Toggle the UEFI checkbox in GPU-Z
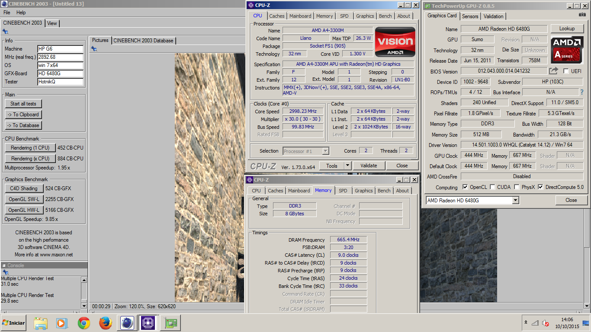This screenshot has width=591, height=332. pos(566,71)
